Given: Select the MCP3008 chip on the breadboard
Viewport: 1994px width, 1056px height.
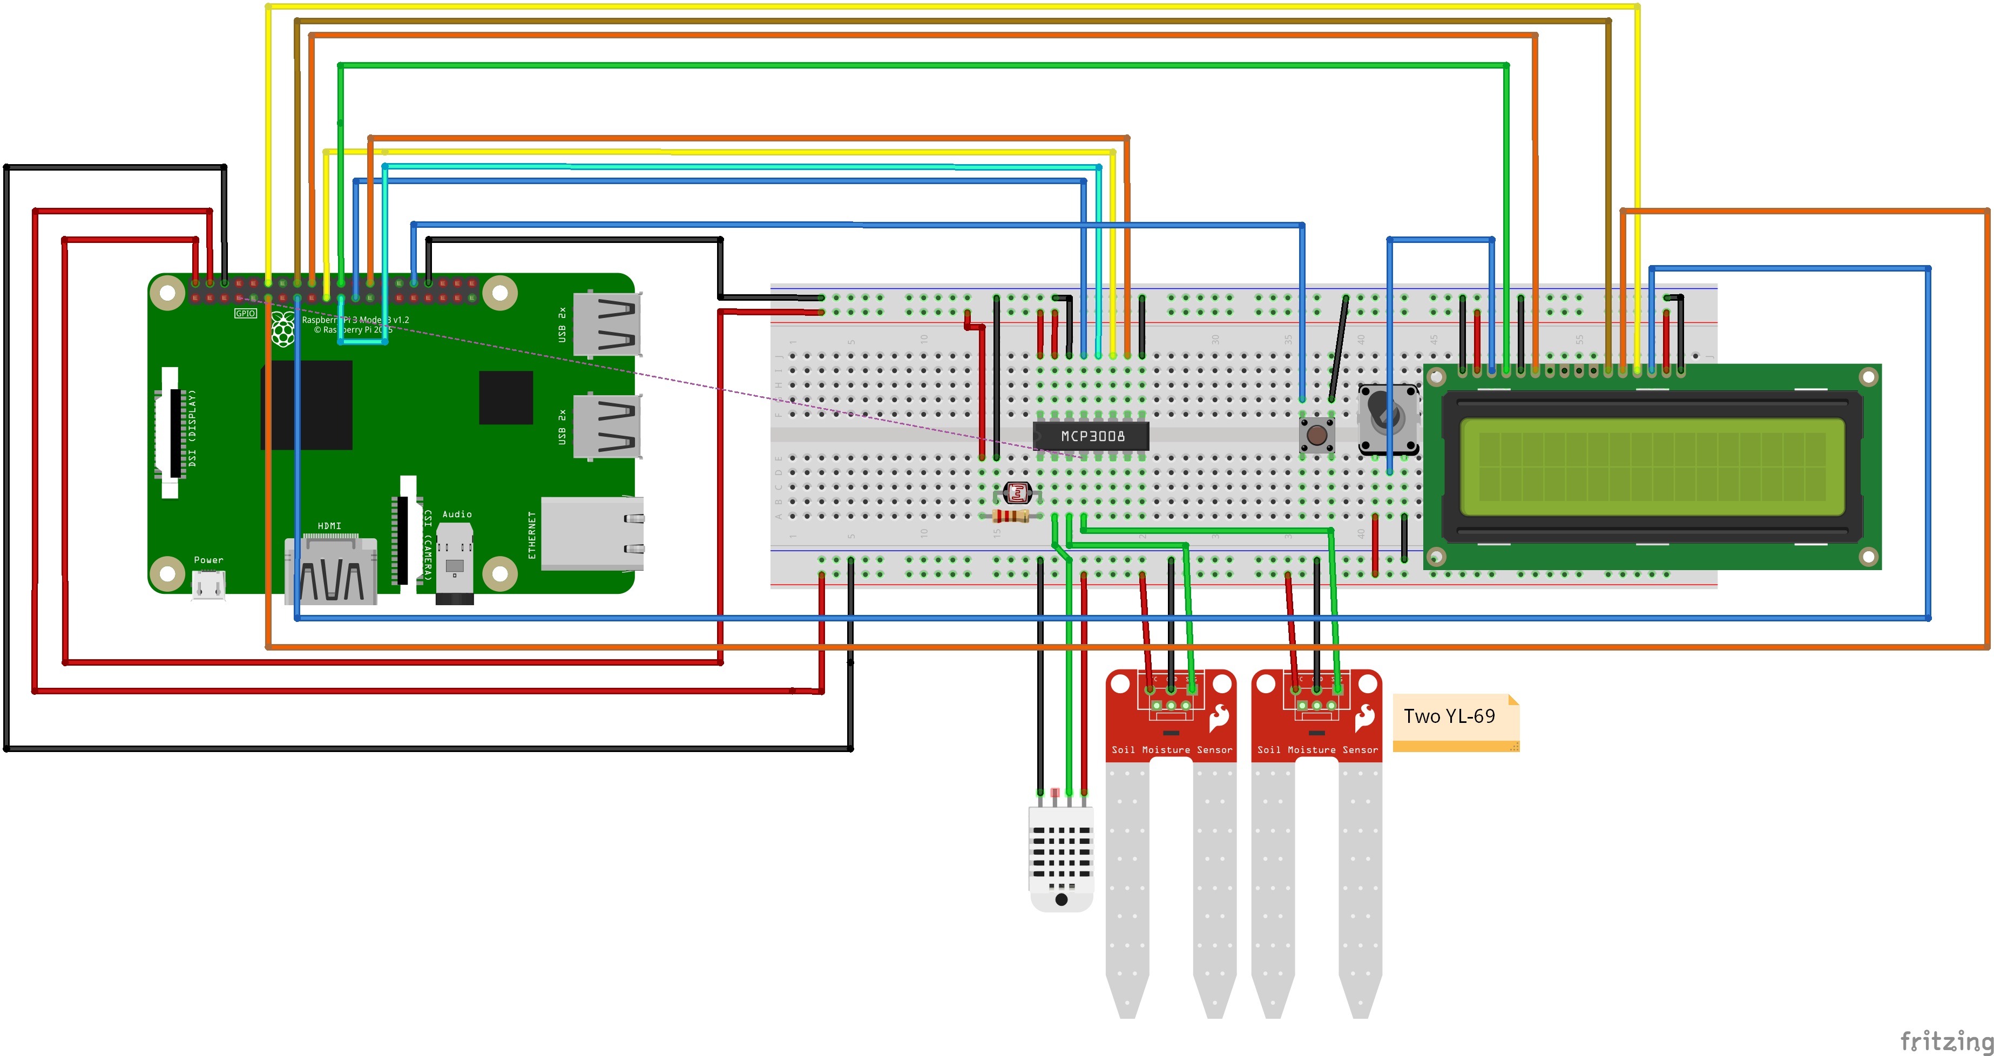Looking at the screenshot, I should coord(1091,436).
